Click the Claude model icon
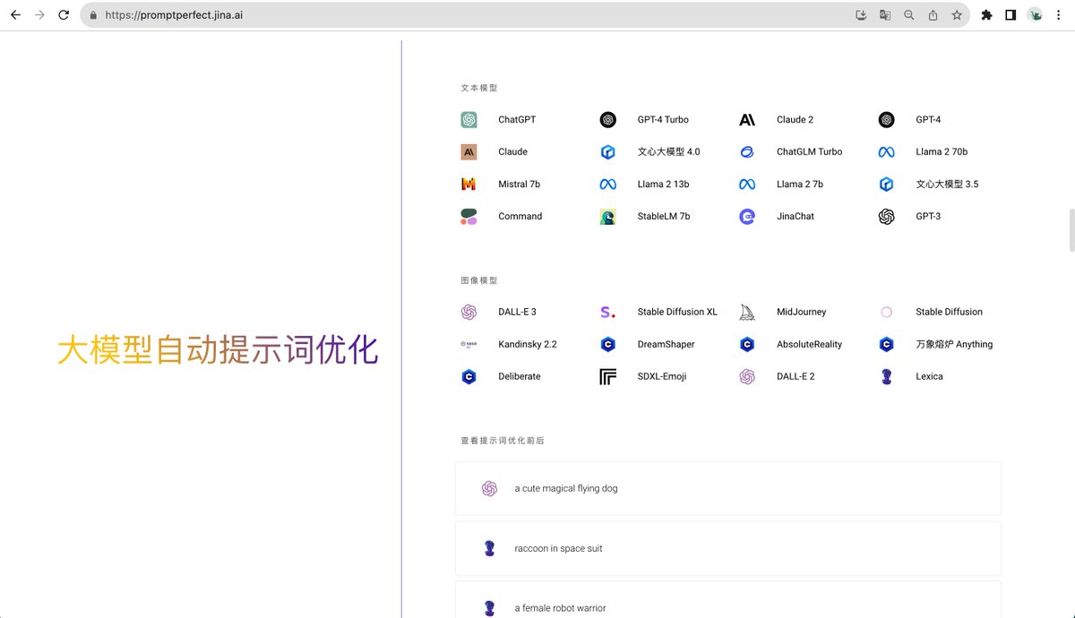 (x=469, y=152)
